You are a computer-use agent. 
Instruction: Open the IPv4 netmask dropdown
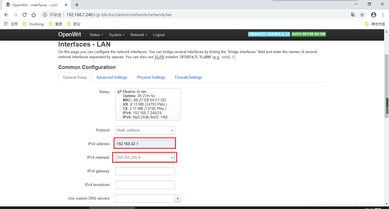(x=145, y=157)
